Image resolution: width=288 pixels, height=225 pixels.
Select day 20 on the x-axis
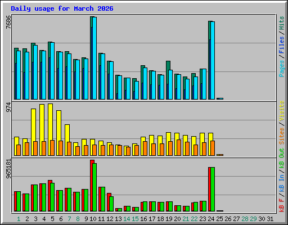click(177, 219)
